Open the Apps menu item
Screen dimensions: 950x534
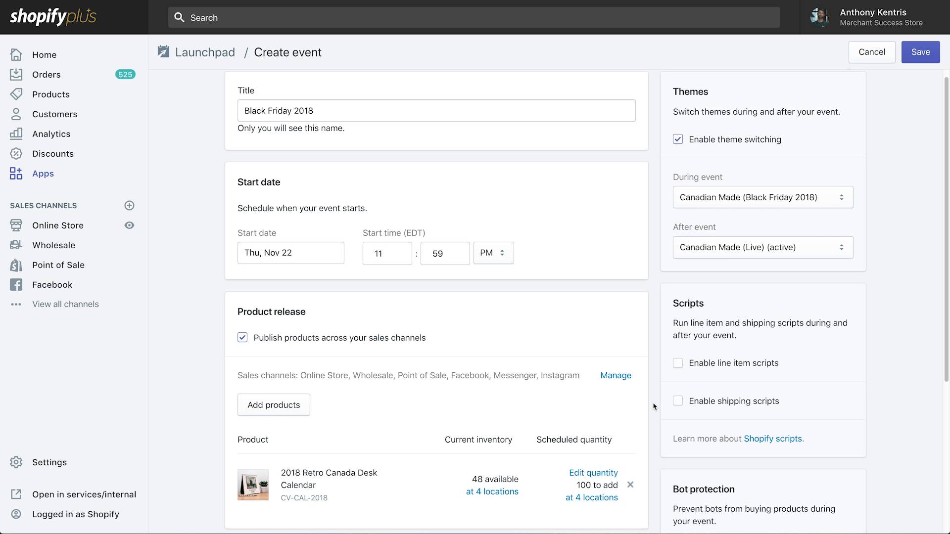click(43, 174)
